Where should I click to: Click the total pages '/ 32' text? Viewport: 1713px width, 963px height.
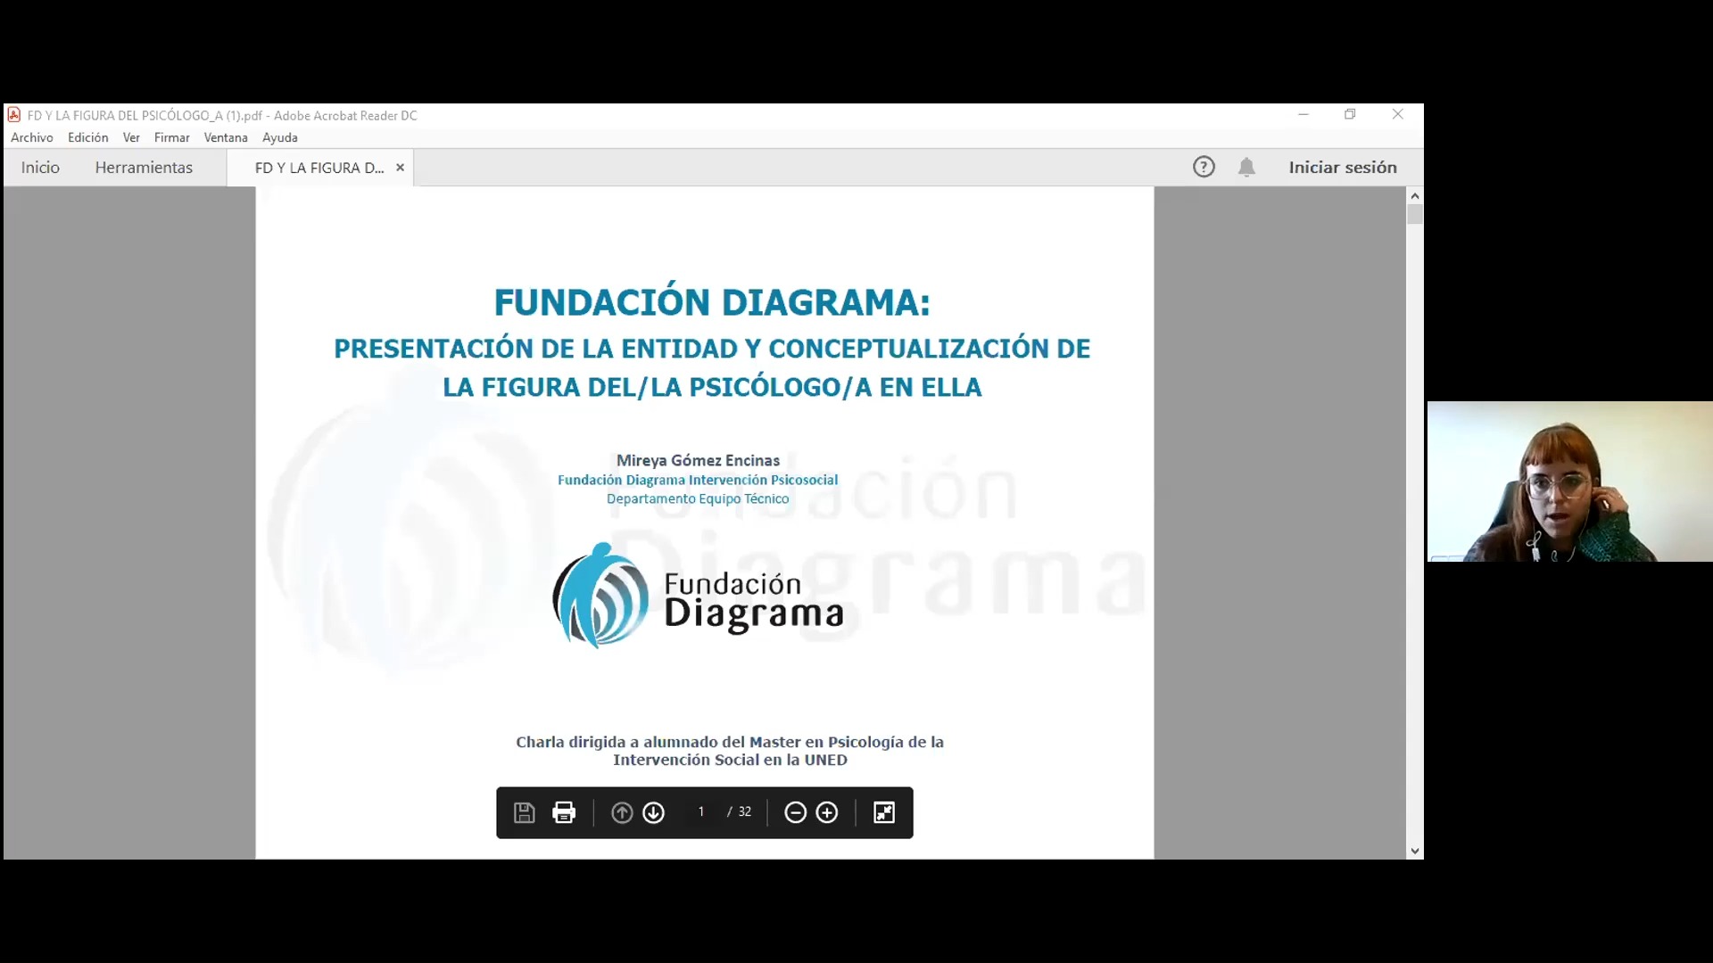(x=740, y=811)
